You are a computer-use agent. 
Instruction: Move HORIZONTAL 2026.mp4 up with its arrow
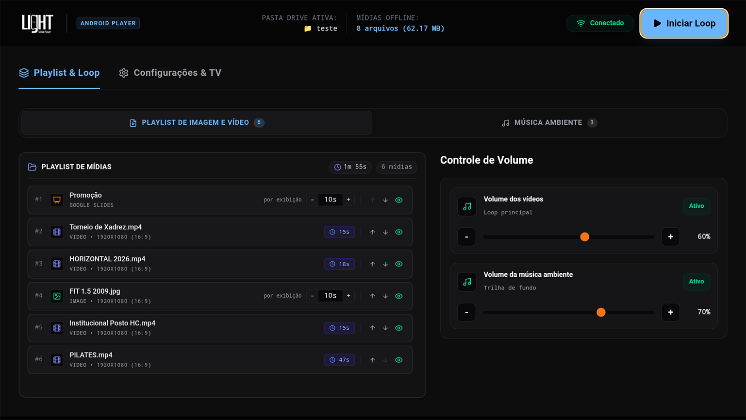coord(372,264)
